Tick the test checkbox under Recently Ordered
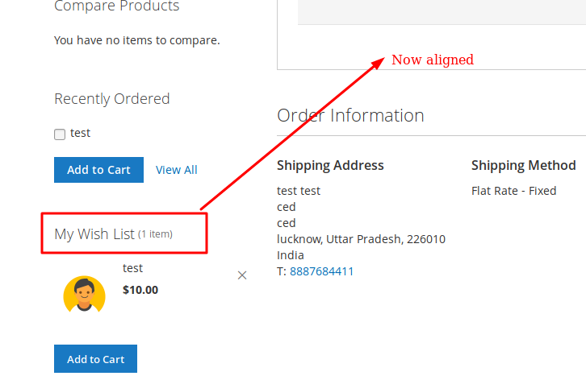Image resolution: width=586 pixels, height=376 pixels. tap(60, 134)
